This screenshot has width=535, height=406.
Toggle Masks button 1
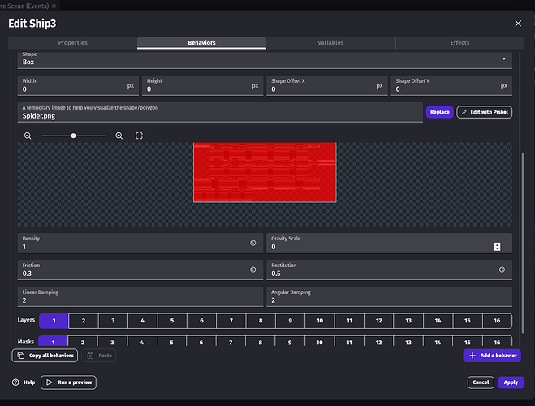[53, 341]
